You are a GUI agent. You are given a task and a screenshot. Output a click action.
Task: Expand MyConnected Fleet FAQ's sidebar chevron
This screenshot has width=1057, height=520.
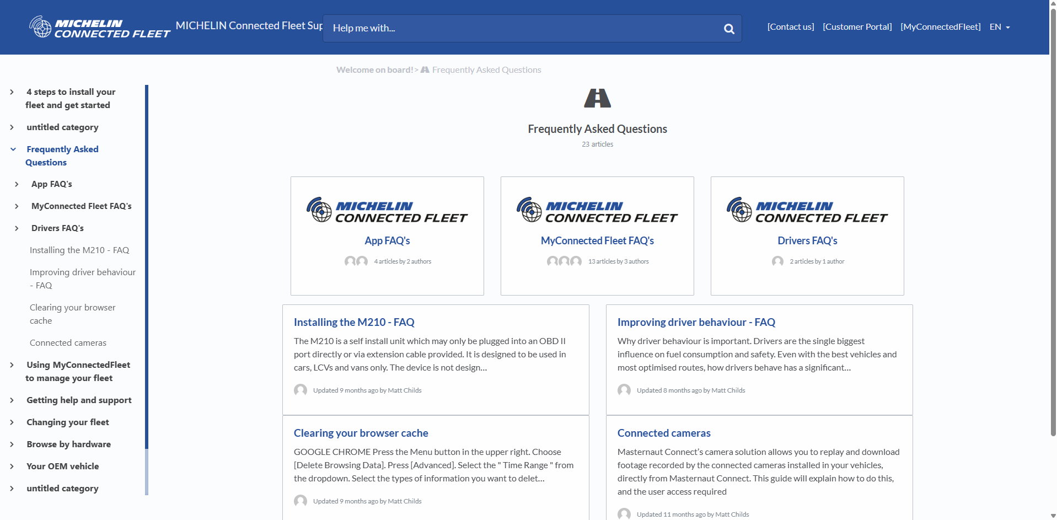pyautogui.click(x=17, y=206)
